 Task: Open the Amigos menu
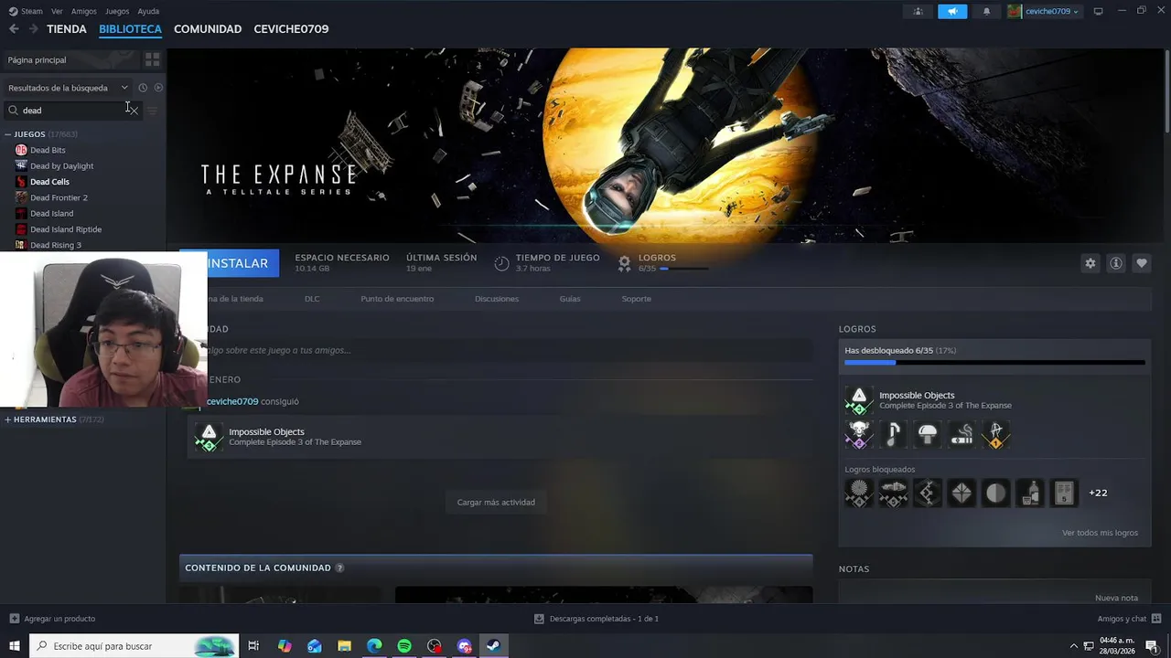[x=84, y=11]
